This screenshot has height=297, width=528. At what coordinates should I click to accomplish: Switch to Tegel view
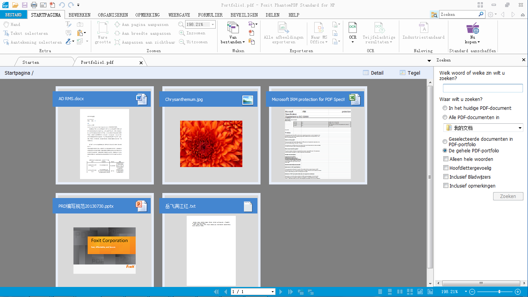410,73
